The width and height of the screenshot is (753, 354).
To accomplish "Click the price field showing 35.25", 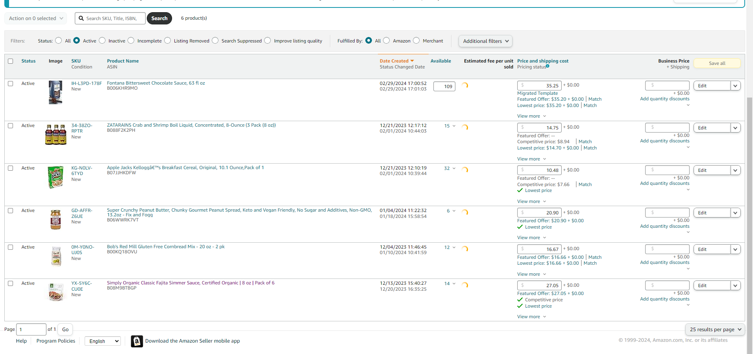I will tap(539, 85).
